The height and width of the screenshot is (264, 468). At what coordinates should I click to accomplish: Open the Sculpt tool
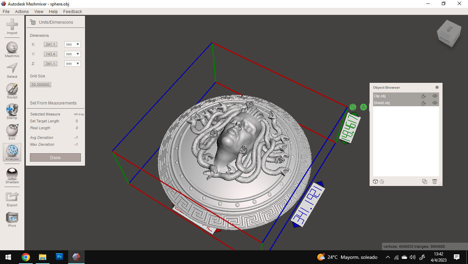point(12,91)
